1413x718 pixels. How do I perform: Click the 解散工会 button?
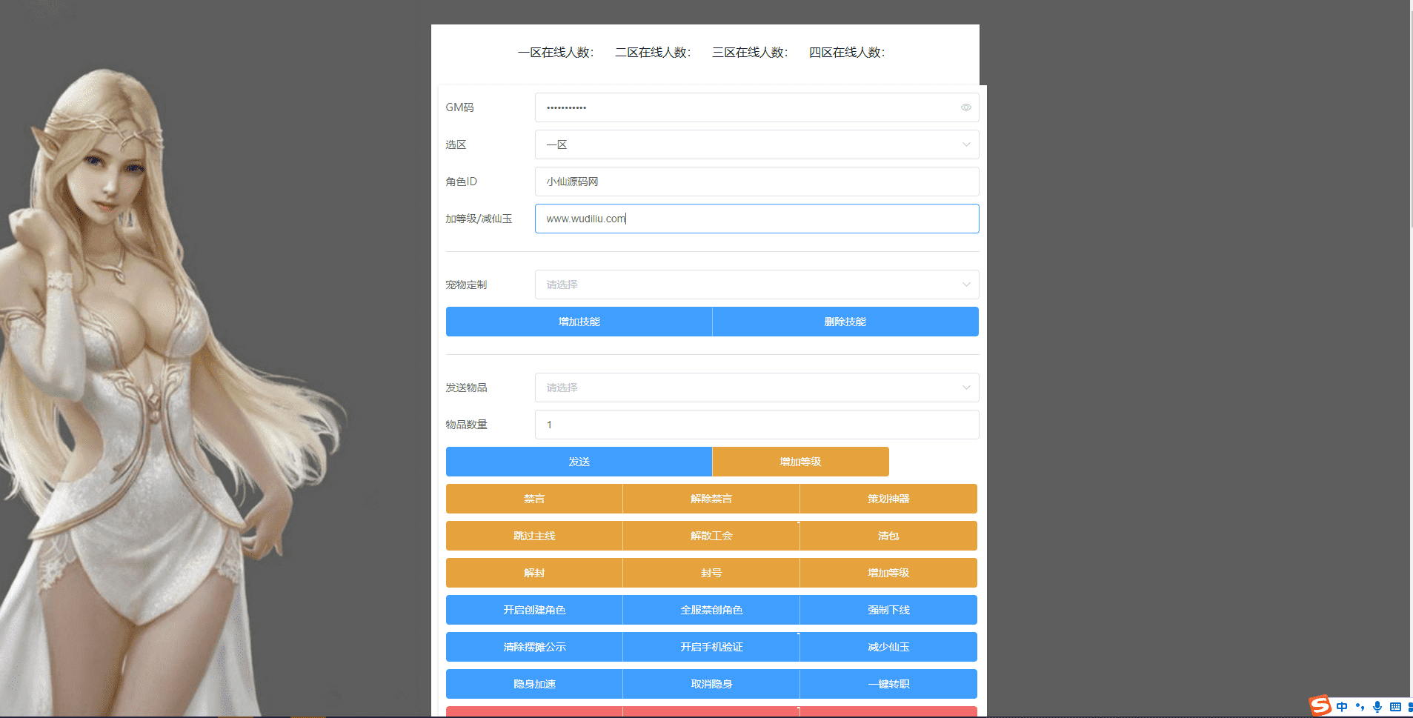711,536
